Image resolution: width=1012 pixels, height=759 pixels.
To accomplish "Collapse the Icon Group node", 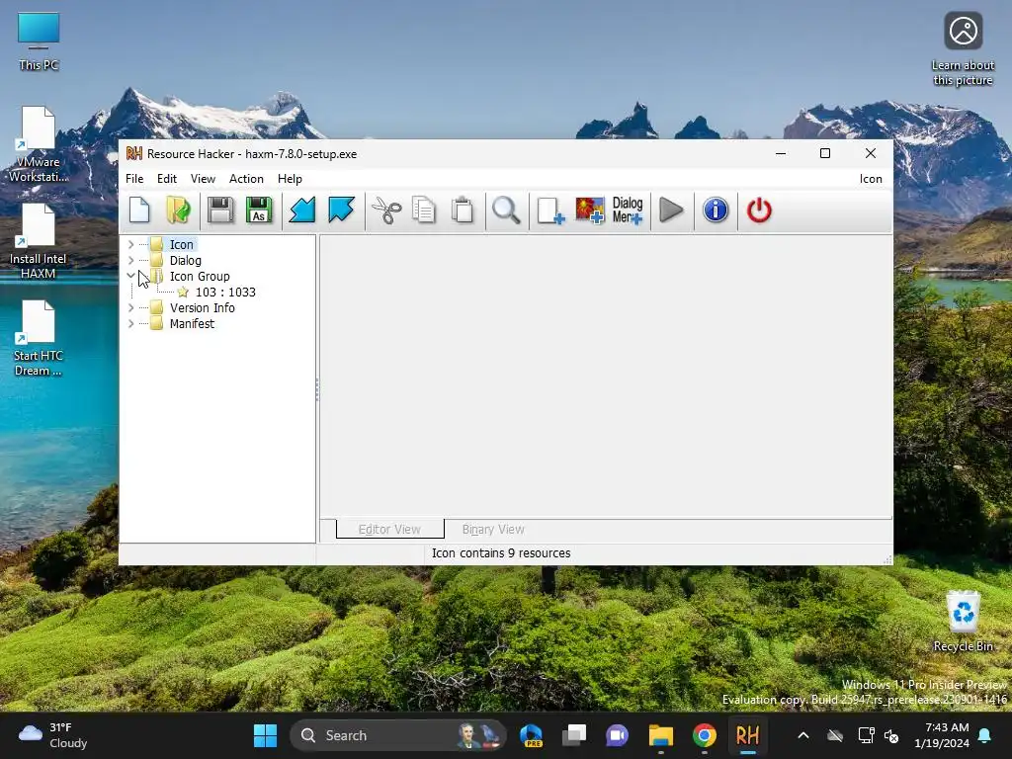I will pyautogui.click(x=131, y=276).
